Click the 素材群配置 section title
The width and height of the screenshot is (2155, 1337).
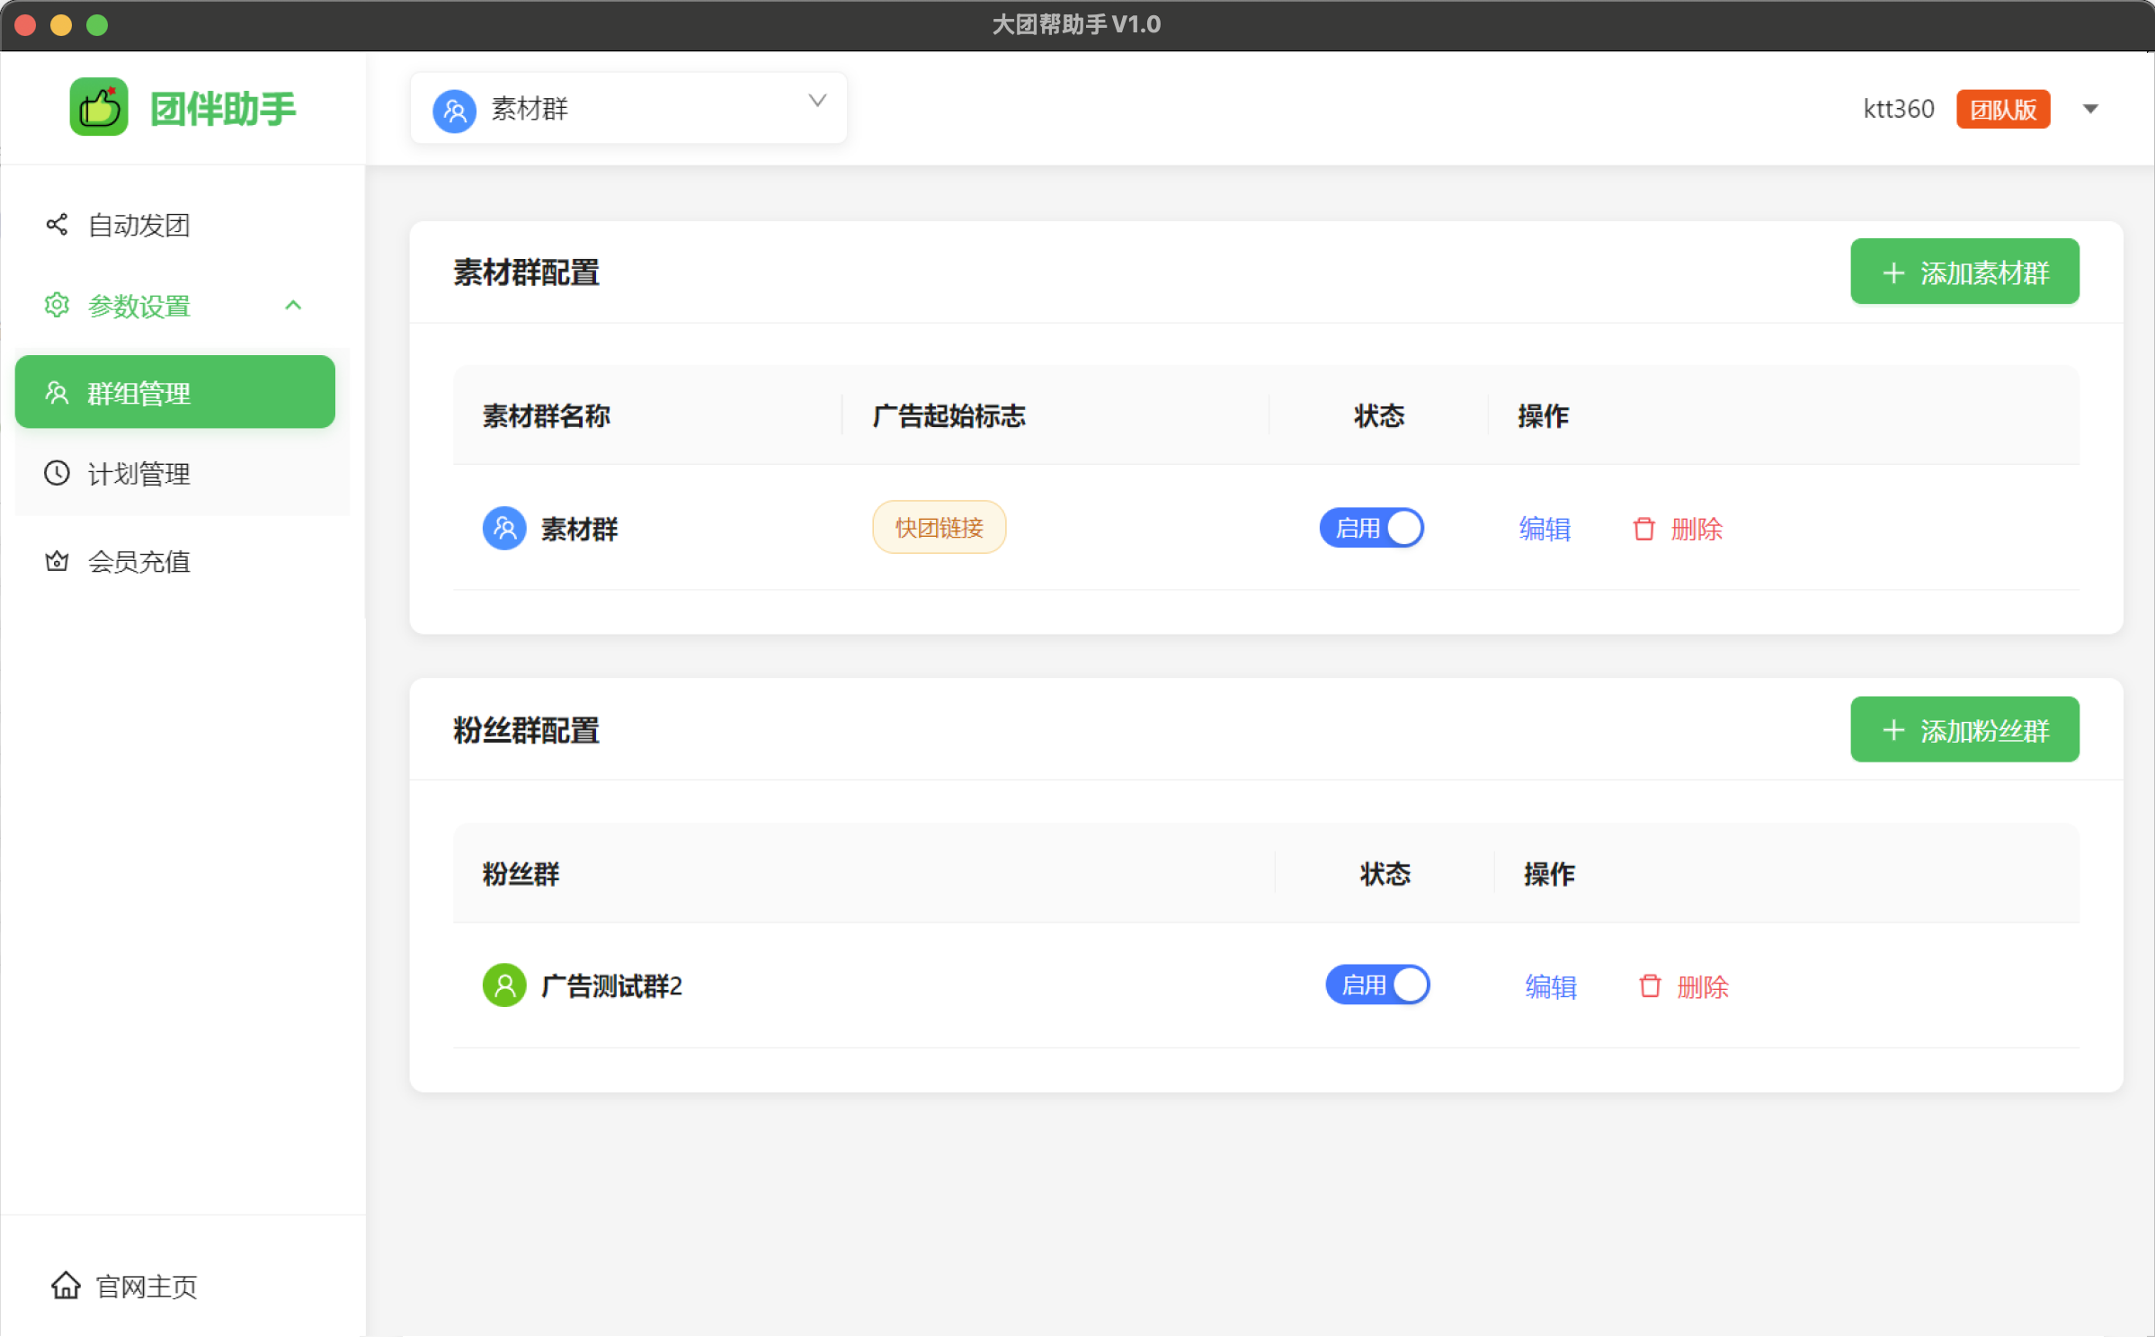point(526,272)
